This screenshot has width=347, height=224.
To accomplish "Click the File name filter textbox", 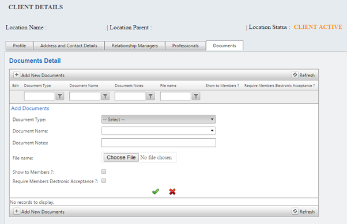I will (175, 96).
